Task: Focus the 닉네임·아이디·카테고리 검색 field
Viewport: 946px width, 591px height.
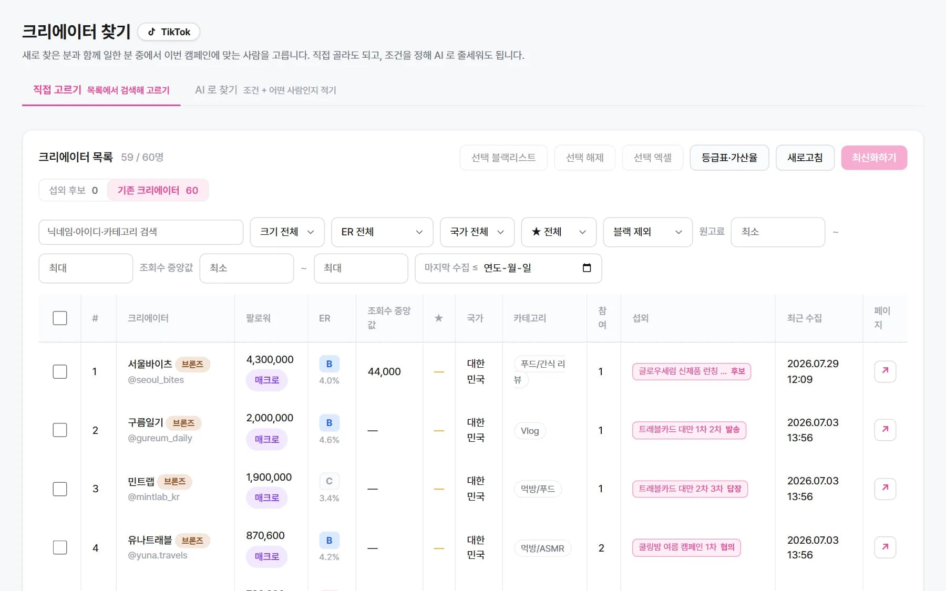Action: coord(141,232)
